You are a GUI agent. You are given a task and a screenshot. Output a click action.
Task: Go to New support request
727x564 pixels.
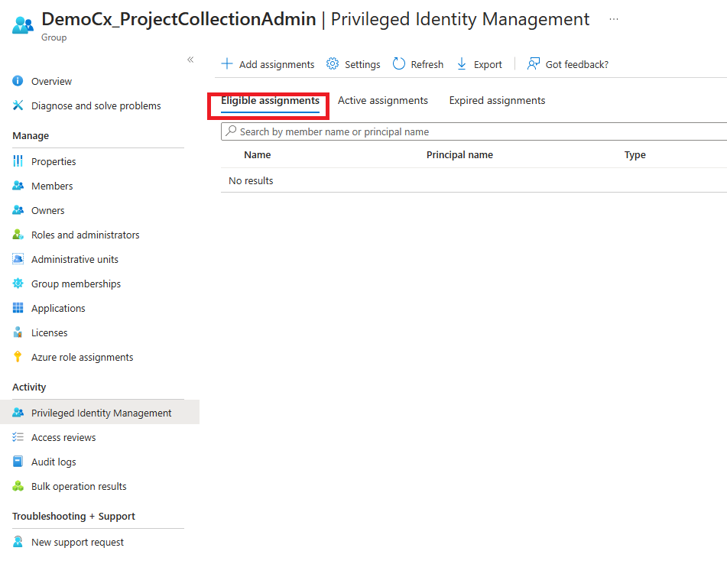(x=77, y=543)
